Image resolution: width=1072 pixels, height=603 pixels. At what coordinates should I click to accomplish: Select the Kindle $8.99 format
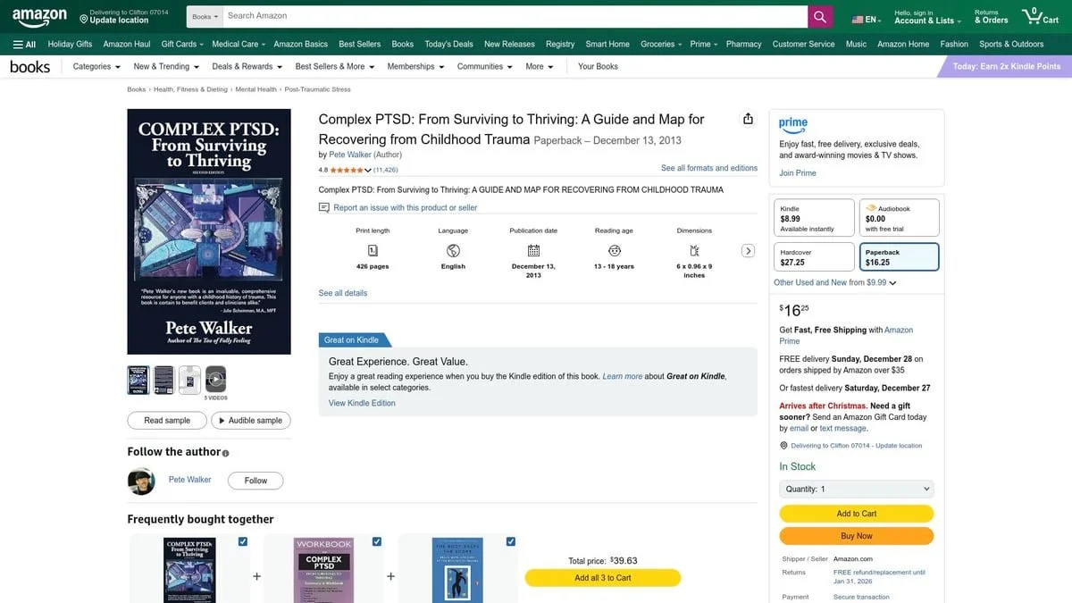coord(814,218)
